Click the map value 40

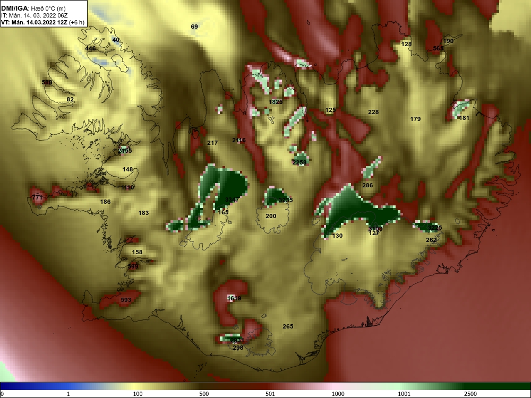(116, 40)
